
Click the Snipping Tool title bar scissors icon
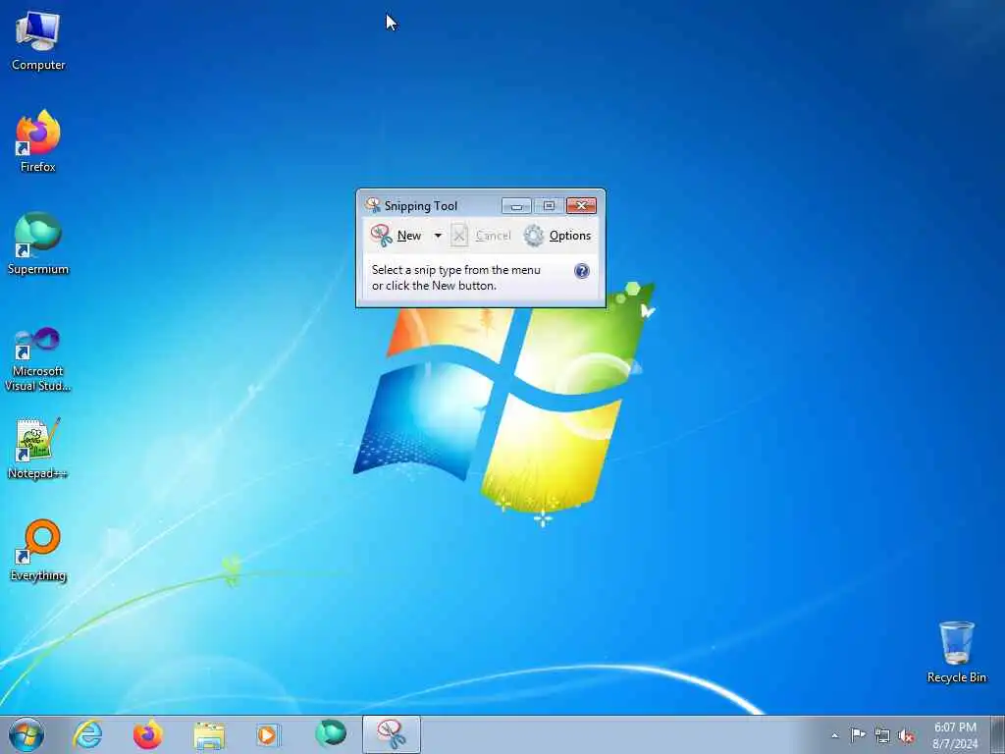372,205
